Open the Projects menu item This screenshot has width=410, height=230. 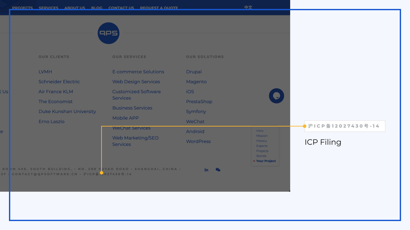click(x=22, y=8)
